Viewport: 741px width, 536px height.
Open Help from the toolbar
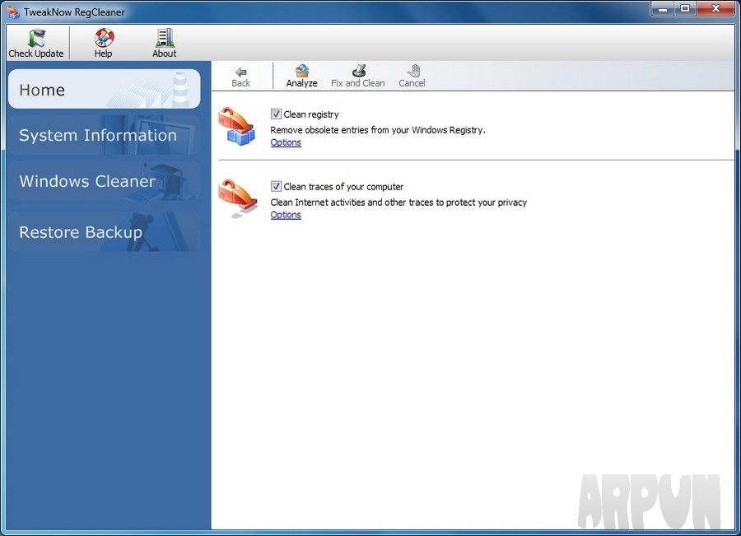(x=103, y=41)
